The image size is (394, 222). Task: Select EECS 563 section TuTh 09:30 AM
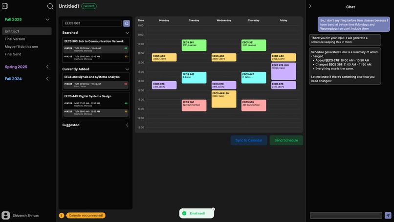coord(96,49)
